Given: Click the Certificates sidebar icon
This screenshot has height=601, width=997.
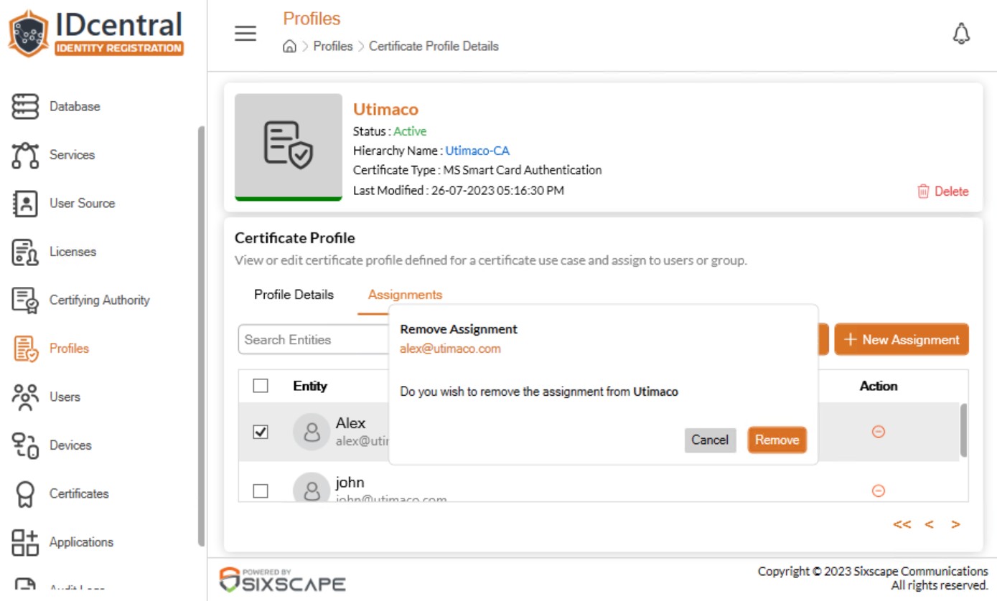Looking at the screenshot, I should (24, 494).
